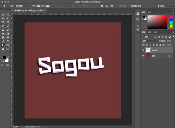Filter layers by pixel layers
Screen dimensions: 175x128
click(155, 37)
